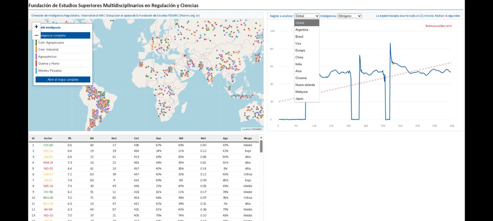Click sector ASI-54 in row 12
The image size is (493, 221).
(x=48, y=209)
